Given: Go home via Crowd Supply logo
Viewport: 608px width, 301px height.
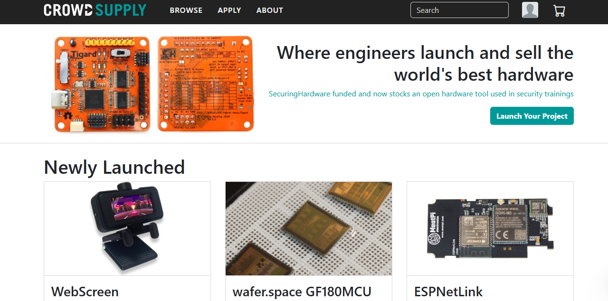Looking at the screenshot, I should [x=95, y=10].
